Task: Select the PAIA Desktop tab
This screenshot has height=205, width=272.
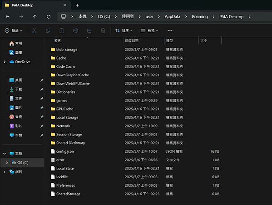Action: click(x=36, y=5)
